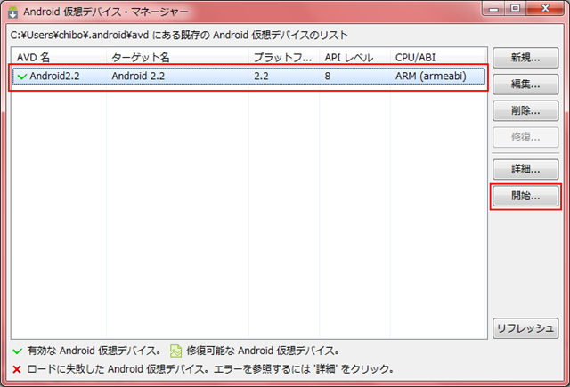Screen dimensions: 570x387
Task: Close the AVD manager window
Action: pyautogui.click(x=545, y=8)
